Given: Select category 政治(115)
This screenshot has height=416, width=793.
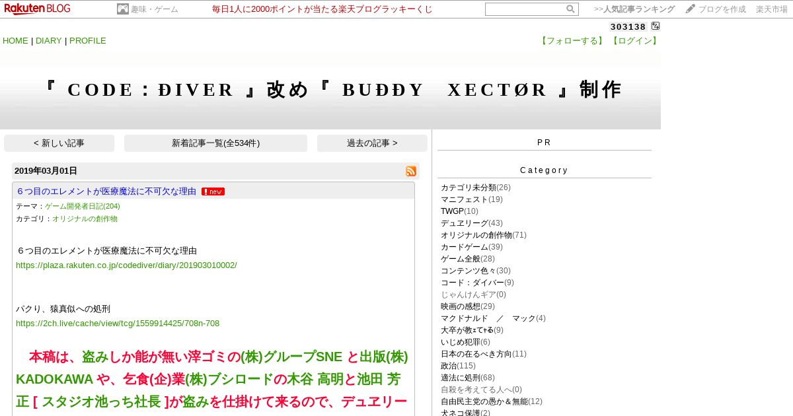Looking at the screenshot, I should pos(458,366).
